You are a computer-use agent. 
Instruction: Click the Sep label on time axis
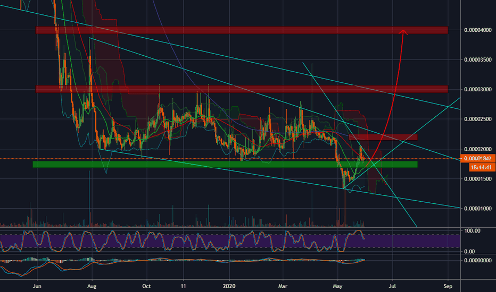click(x=448, y=286)
